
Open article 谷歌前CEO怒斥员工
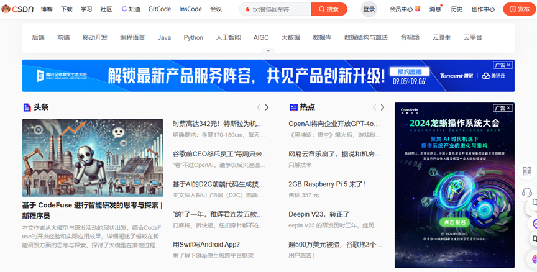point(220,154)
